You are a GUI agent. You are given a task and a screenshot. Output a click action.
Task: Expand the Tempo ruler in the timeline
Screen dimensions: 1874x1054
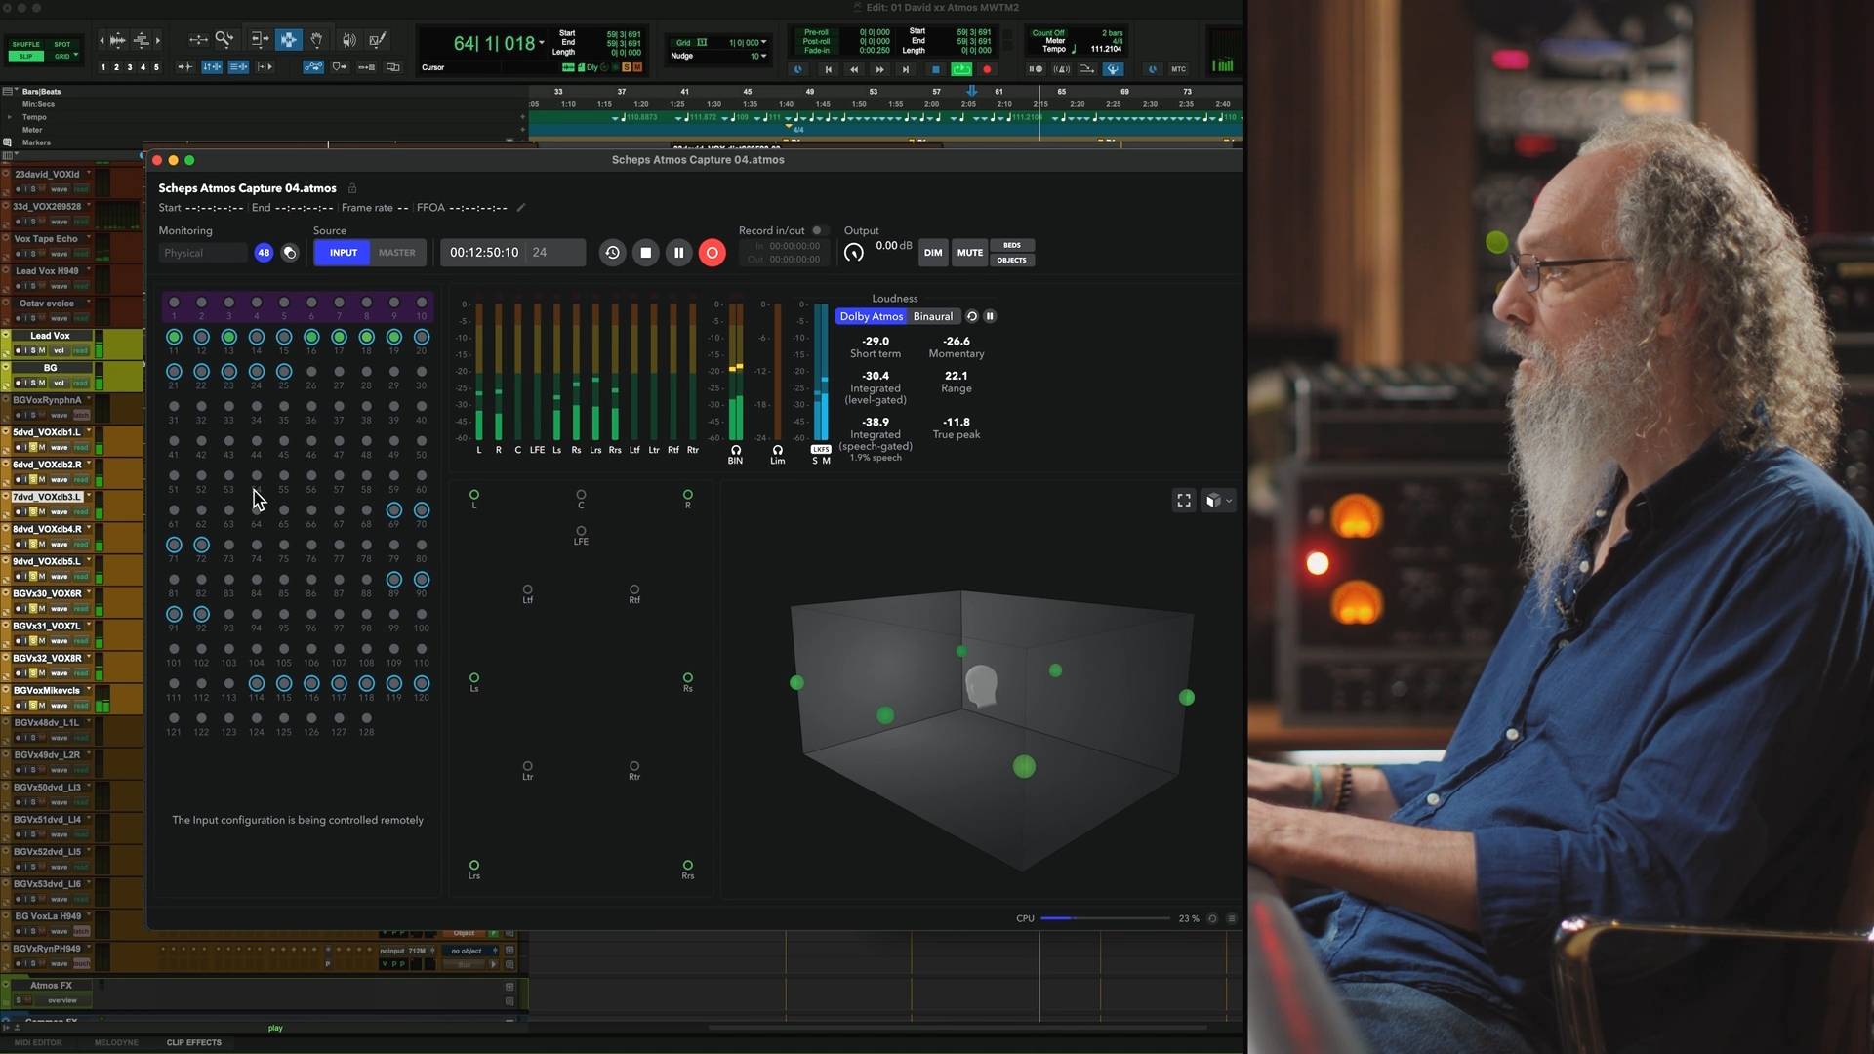pyautogui.click(x=10, y=117)
